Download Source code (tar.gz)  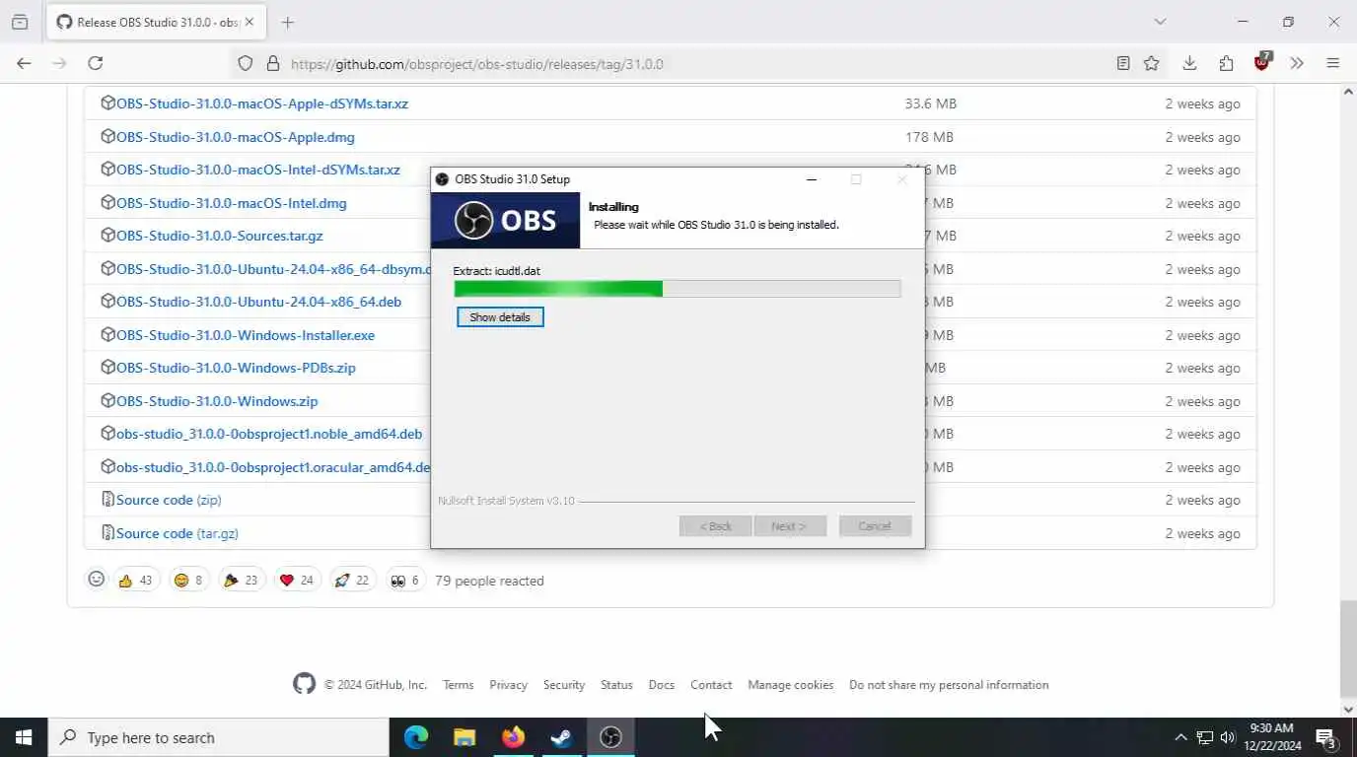coord(178,533)
